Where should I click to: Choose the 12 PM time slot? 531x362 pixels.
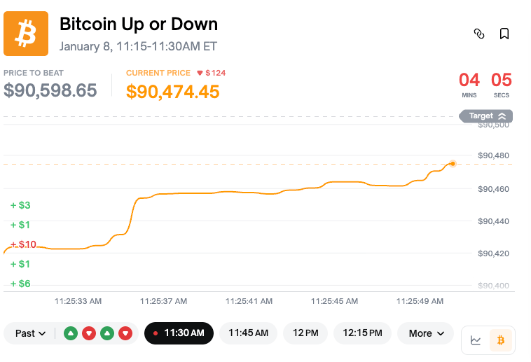click(305, 333)
